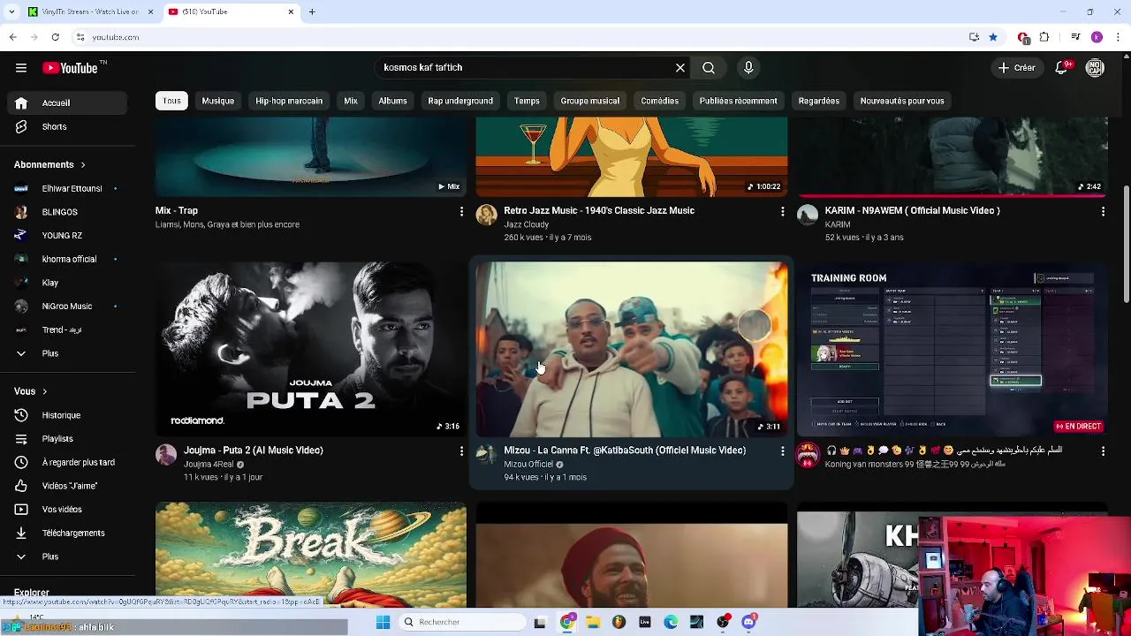Viewport: 1131px width, 636px height.
Task: Open FL Studio from taskbar
Action: (619, 623)
